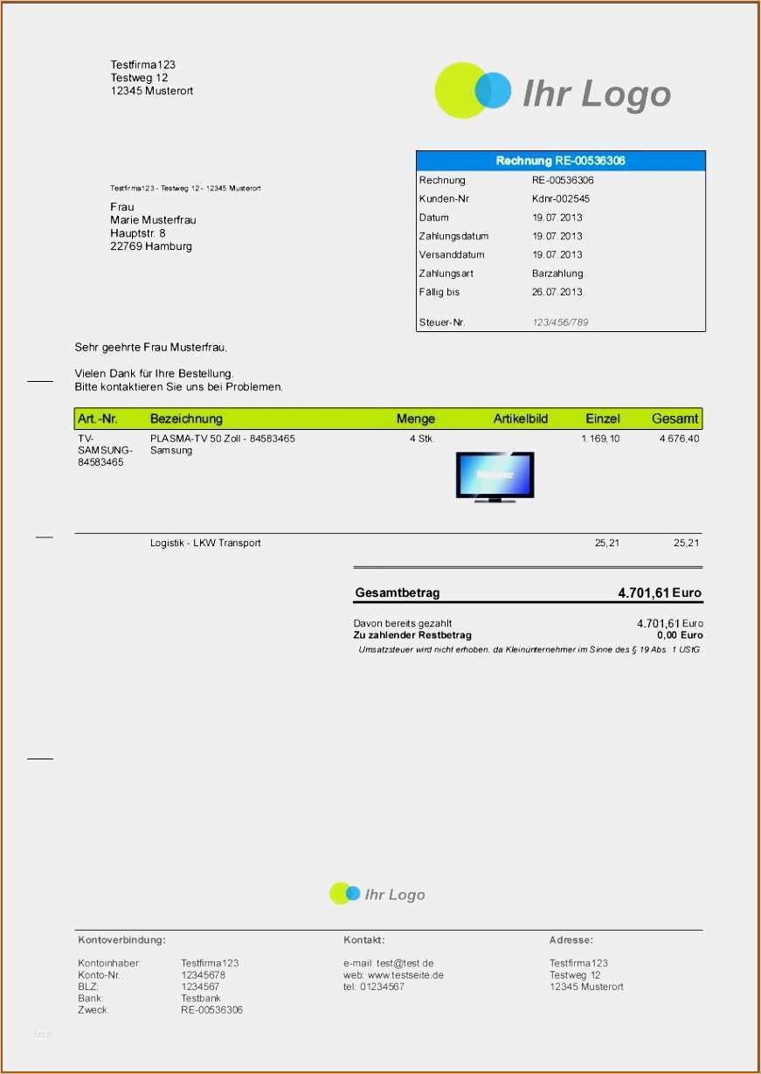The image size is (761, 1074).
Task: Click the Art.-Nr. column header
Action: tap(98, 419)
